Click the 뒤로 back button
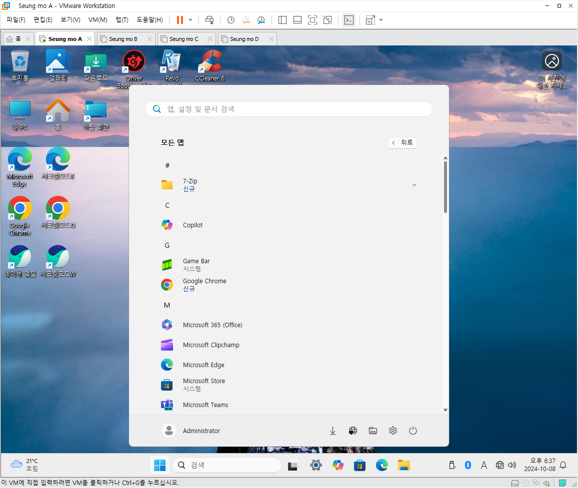 click(x=402, y=142)
